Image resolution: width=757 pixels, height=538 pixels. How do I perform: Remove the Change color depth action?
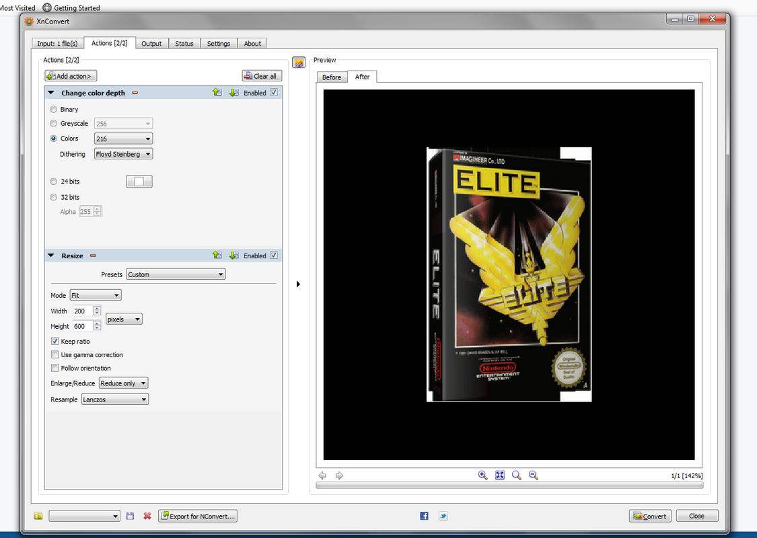(135, 93)
